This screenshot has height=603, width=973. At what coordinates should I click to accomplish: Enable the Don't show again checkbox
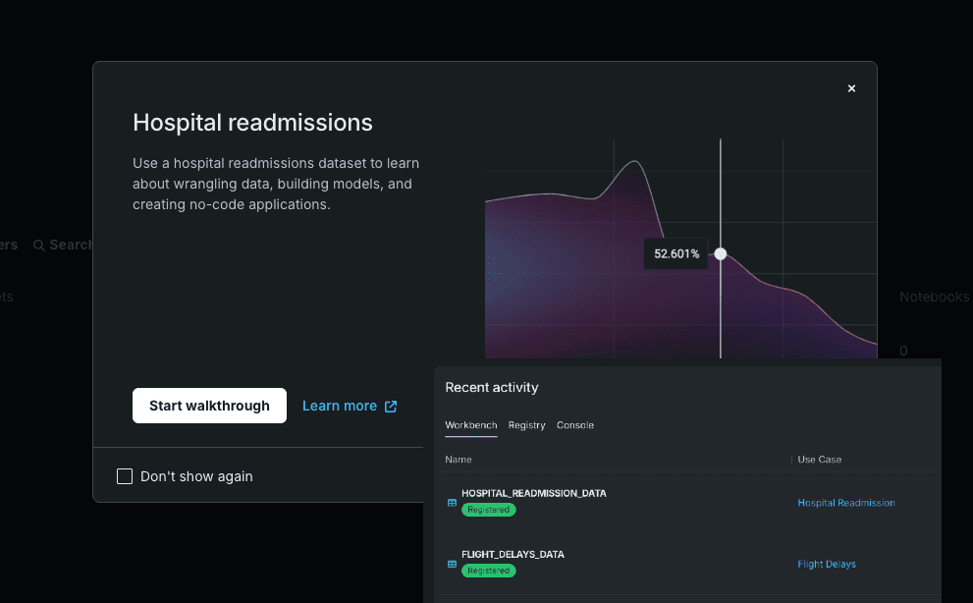(125, 476)
